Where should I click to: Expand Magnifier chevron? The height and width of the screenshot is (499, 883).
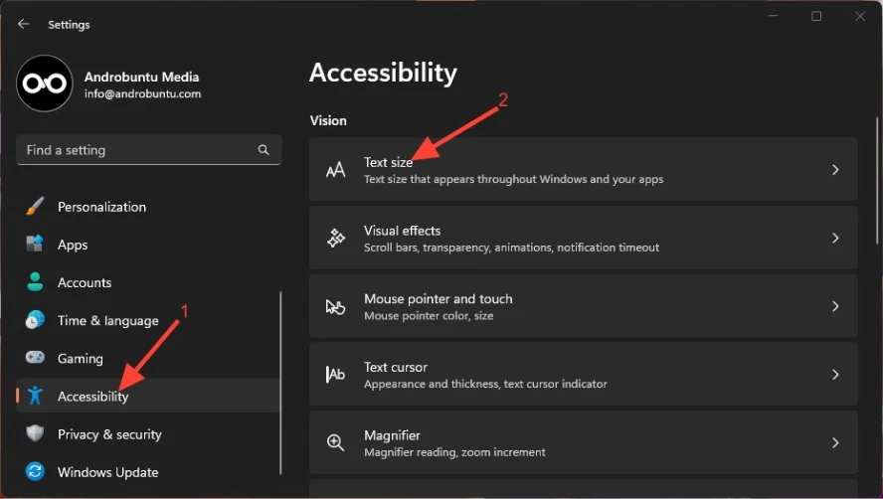(x=835, y=442)
